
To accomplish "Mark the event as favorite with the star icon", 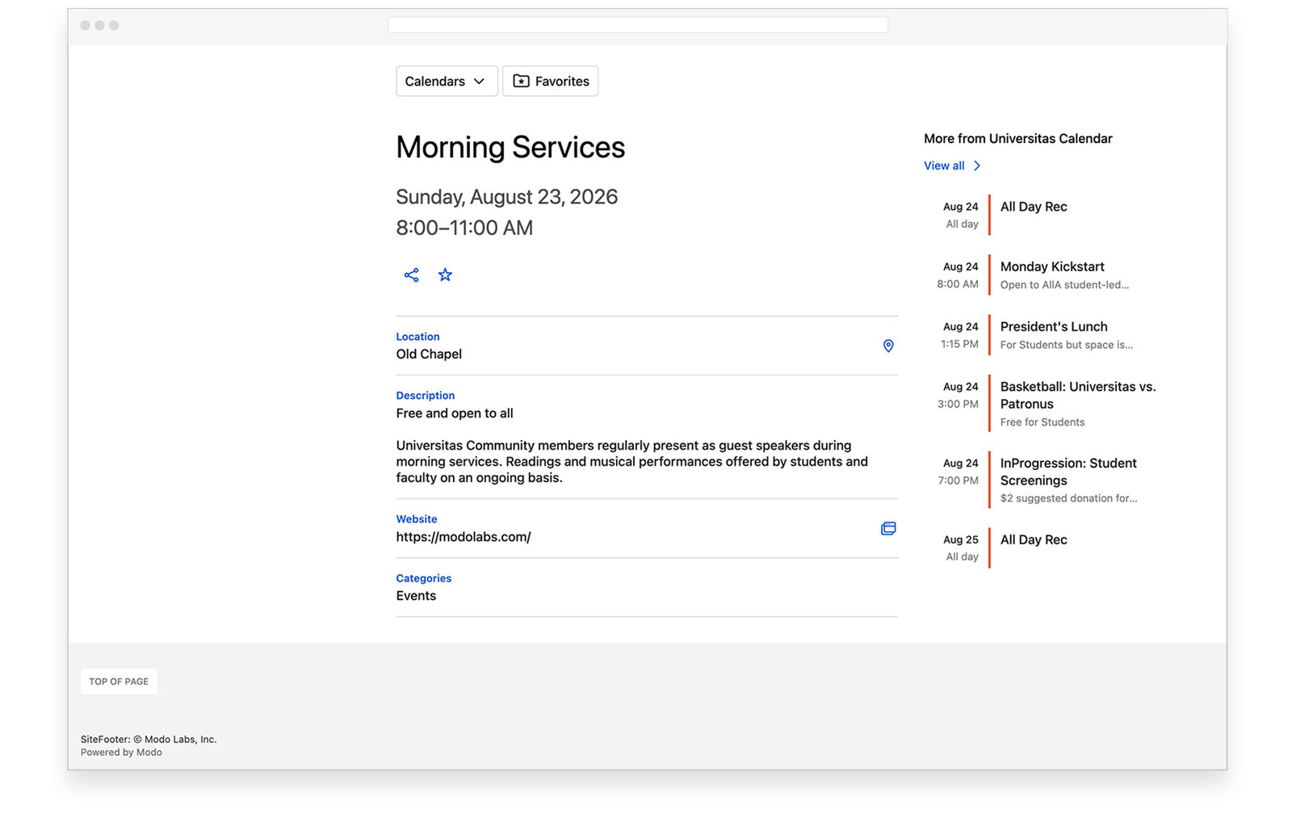I will 445,275.
